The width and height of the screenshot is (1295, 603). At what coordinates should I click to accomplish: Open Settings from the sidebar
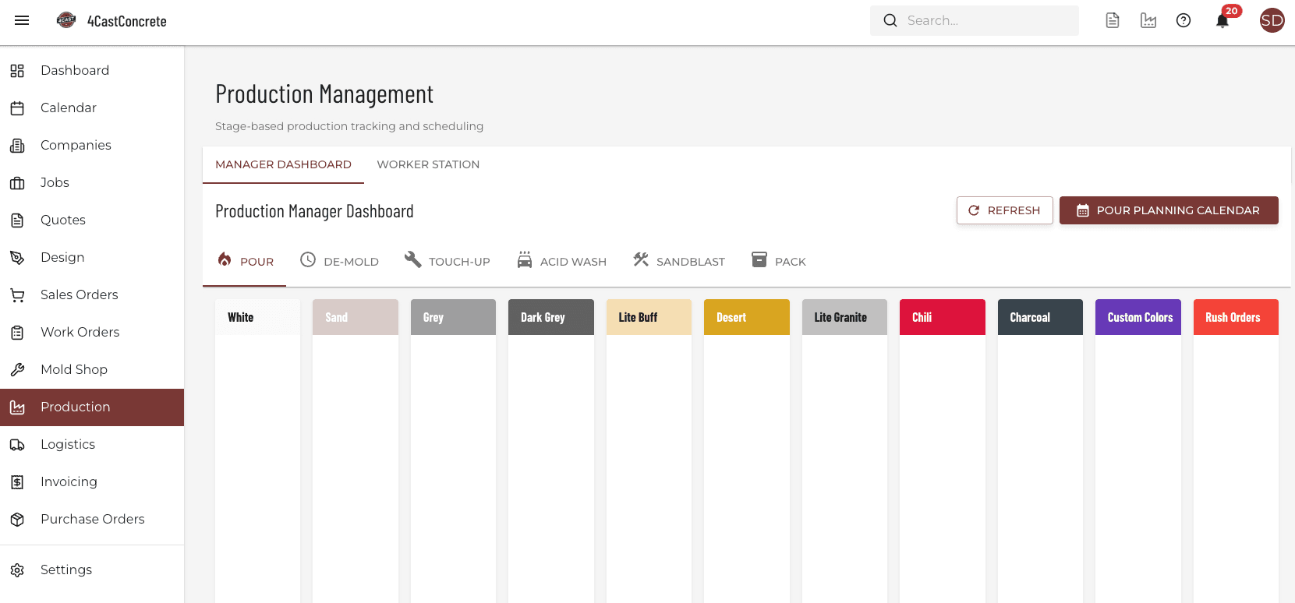66,569
